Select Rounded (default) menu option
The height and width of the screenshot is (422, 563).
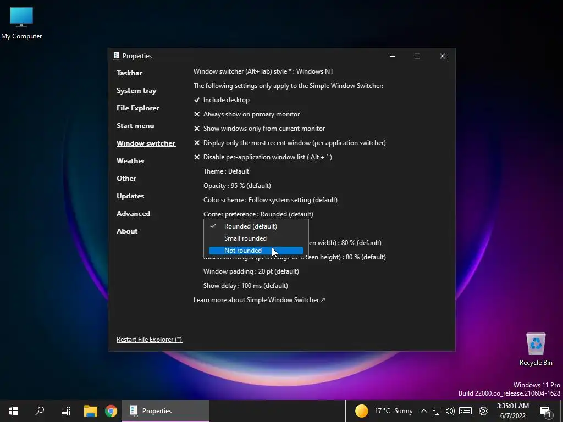coord(256,226)
